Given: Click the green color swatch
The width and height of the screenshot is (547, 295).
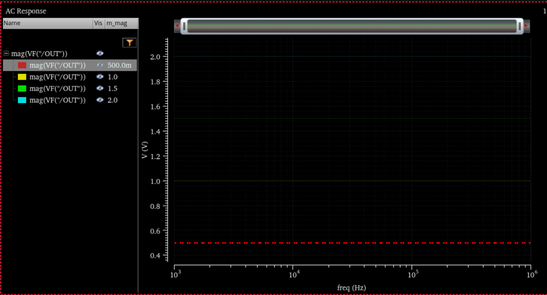Looking at the screenshot, I should click(22, 88).
